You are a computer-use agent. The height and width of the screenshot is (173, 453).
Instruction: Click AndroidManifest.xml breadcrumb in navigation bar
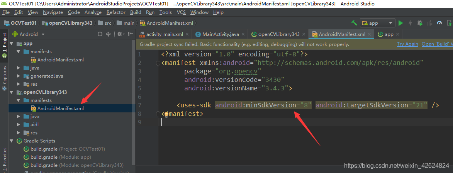[x=166, y=23]
